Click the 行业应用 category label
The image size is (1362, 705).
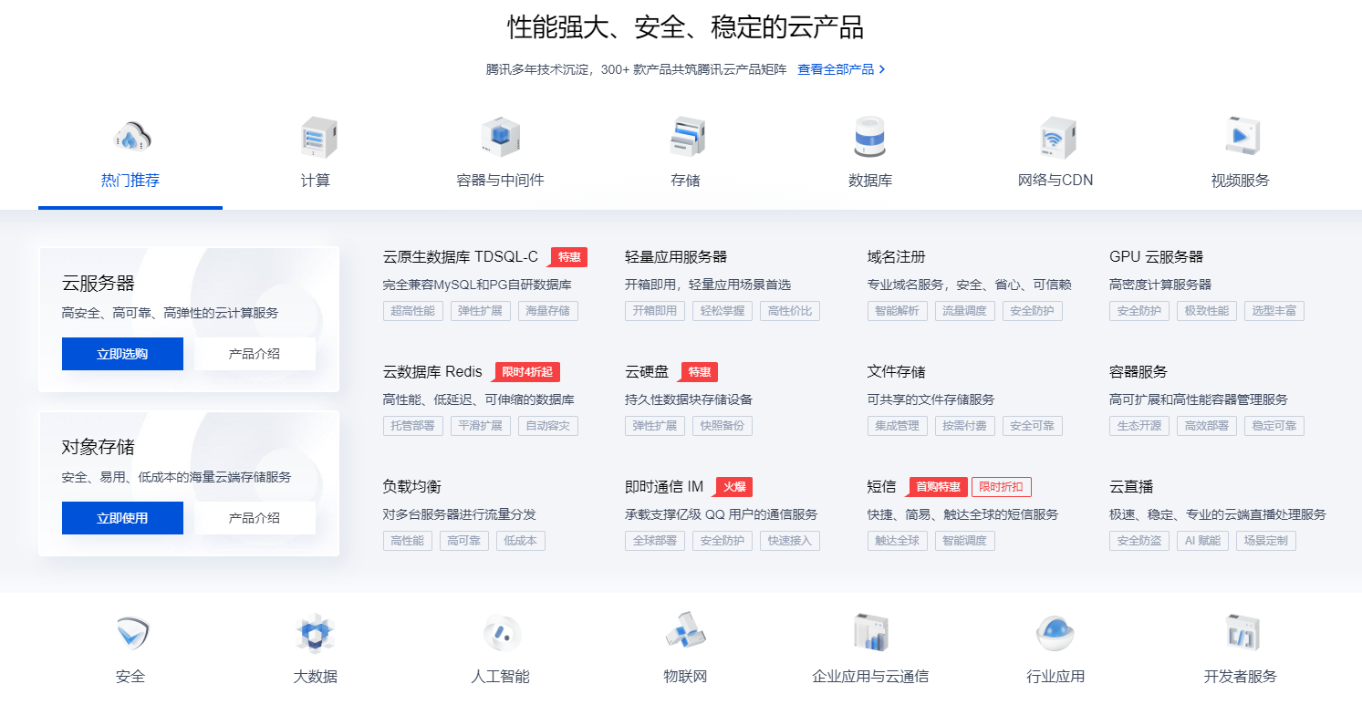[x=1055, y=677]
